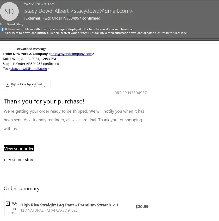Click the SD sender avatar circle
Screen dimensions: 219x221
pyautogui.click(x=9, y=11)
